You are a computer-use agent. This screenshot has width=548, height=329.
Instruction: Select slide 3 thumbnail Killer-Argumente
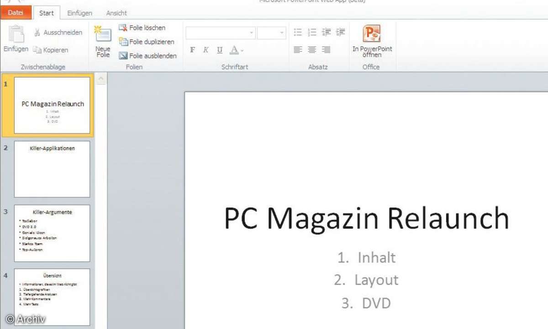[x=52, y=233]
